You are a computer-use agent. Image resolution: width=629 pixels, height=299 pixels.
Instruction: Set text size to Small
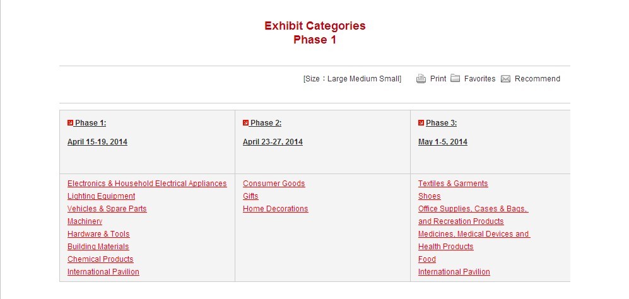389,79
